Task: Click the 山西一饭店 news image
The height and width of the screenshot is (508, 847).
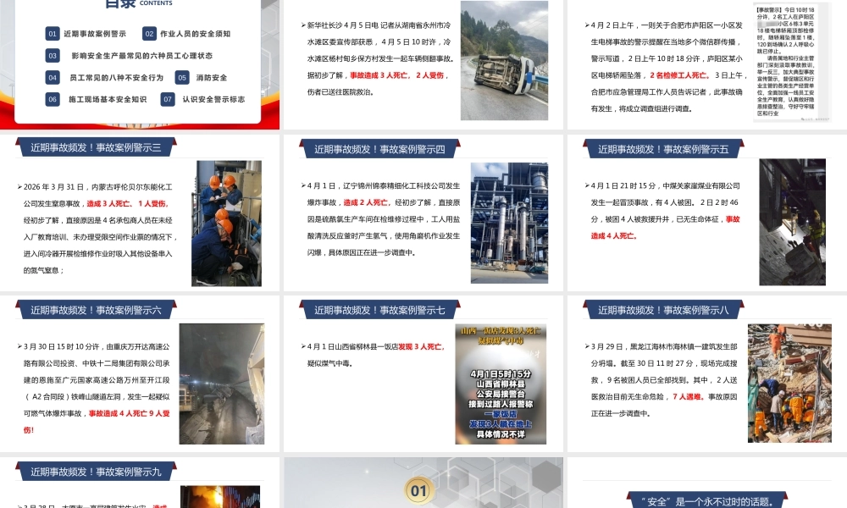Action: tap(501, 384)
